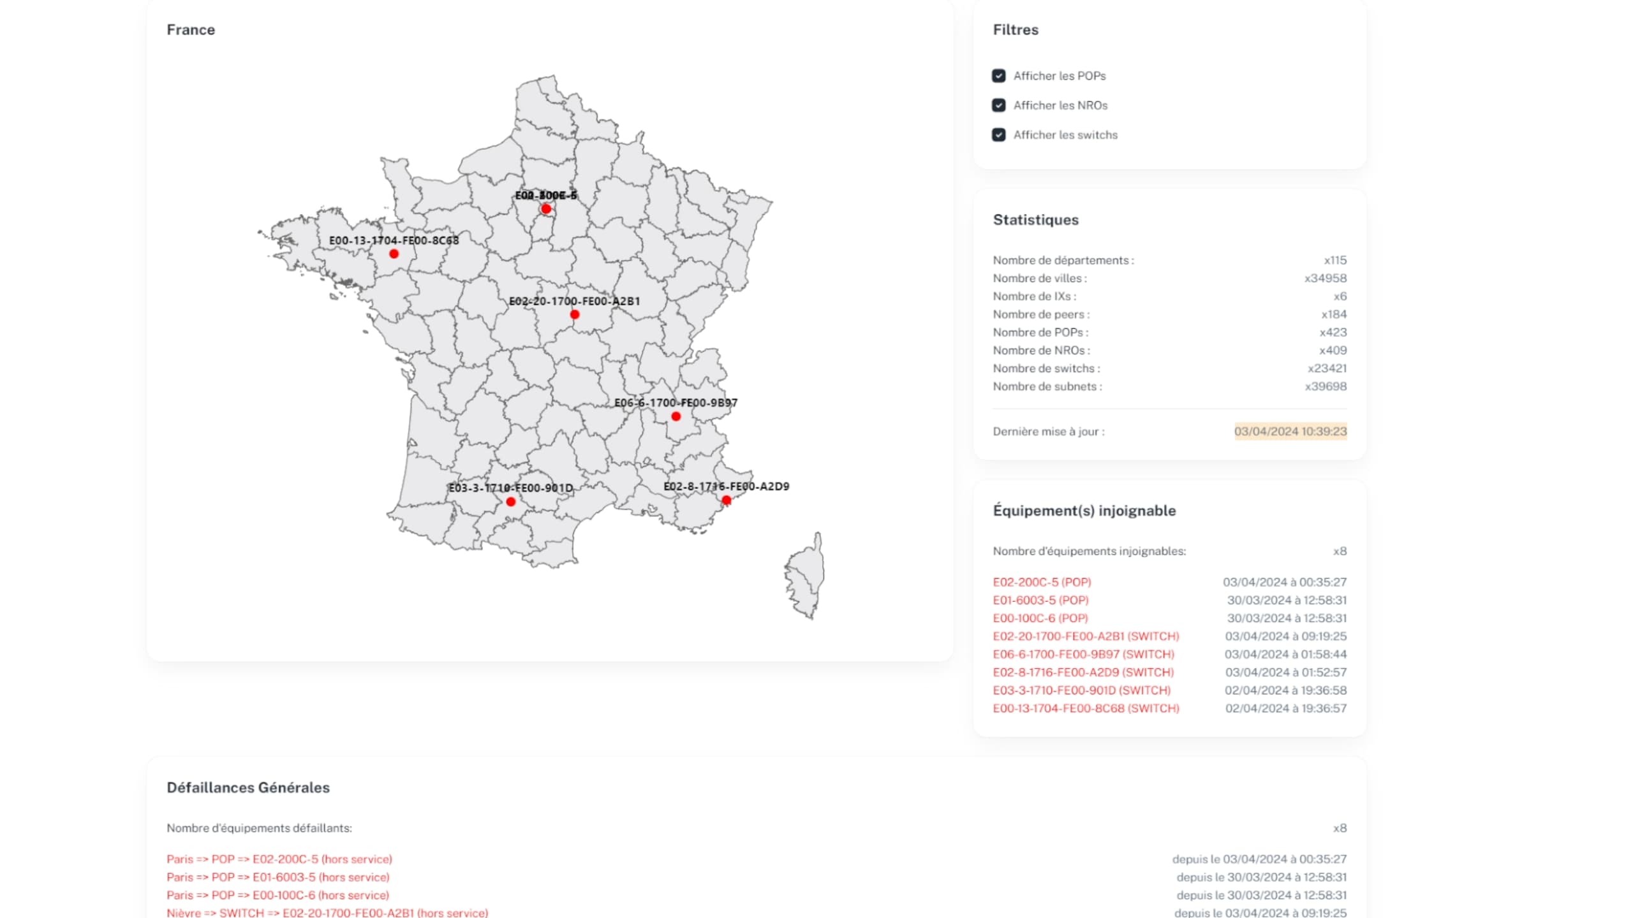Open E01-6003-5 (POP) equipment link
The width and height of the screenshot is (1633, 918).
click(1040, 600)
